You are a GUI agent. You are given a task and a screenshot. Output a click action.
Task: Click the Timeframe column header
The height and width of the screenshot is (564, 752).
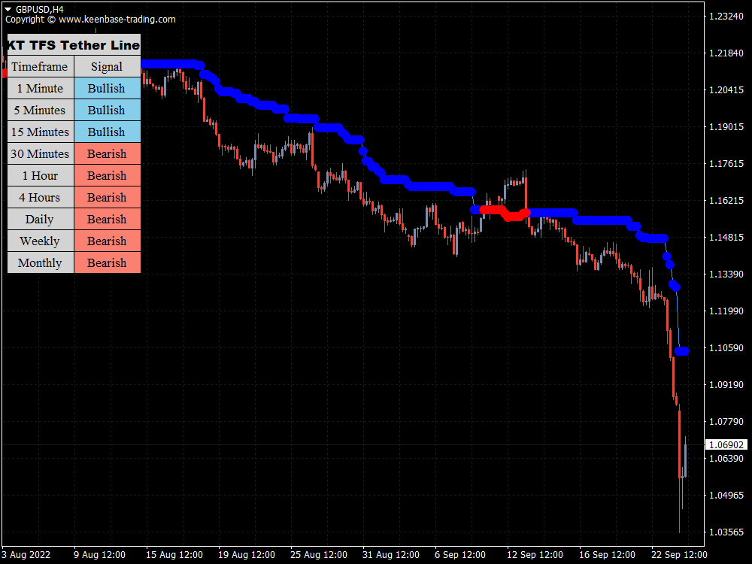point(41,66)
